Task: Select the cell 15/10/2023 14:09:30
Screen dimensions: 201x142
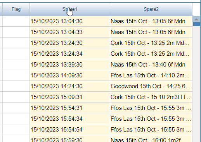Action: pos(70,75)
